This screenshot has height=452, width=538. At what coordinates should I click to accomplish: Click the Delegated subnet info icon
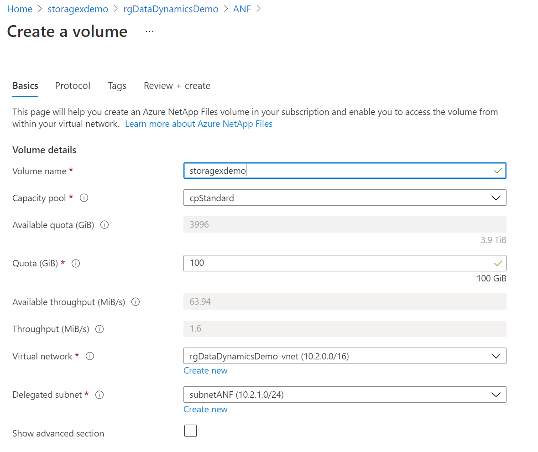99,395
